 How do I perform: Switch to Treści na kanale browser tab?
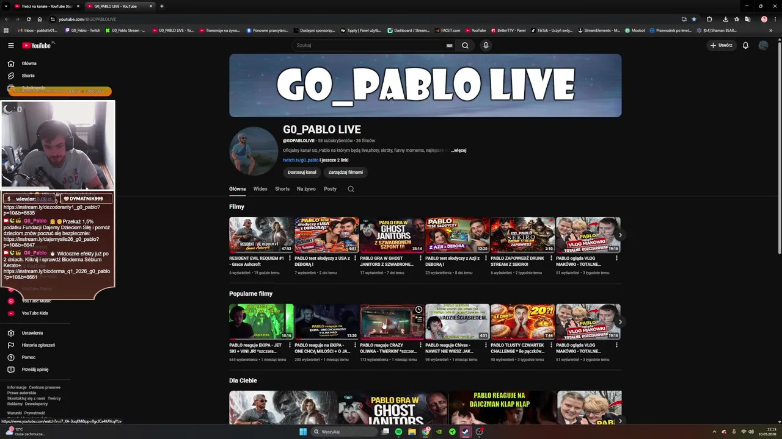pos(46,6)
